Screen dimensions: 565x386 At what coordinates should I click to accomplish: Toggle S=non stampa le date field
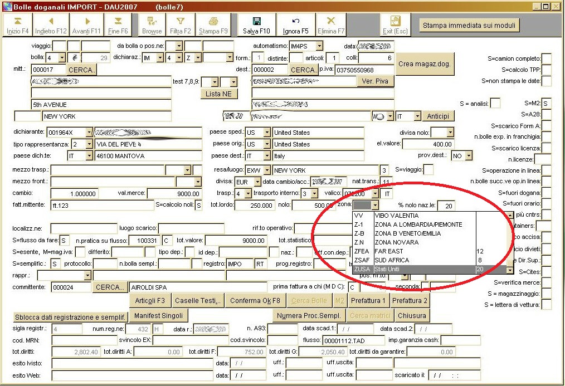[547, 81]
